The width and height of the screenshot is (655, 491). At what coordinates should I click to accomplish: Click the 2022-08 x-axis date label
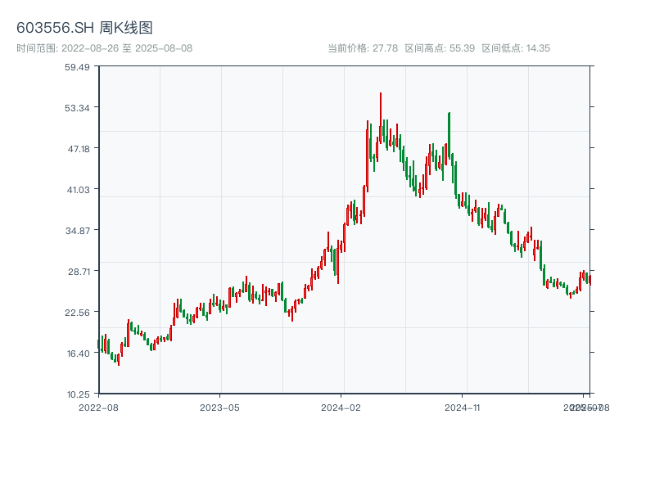coord(98,407)
